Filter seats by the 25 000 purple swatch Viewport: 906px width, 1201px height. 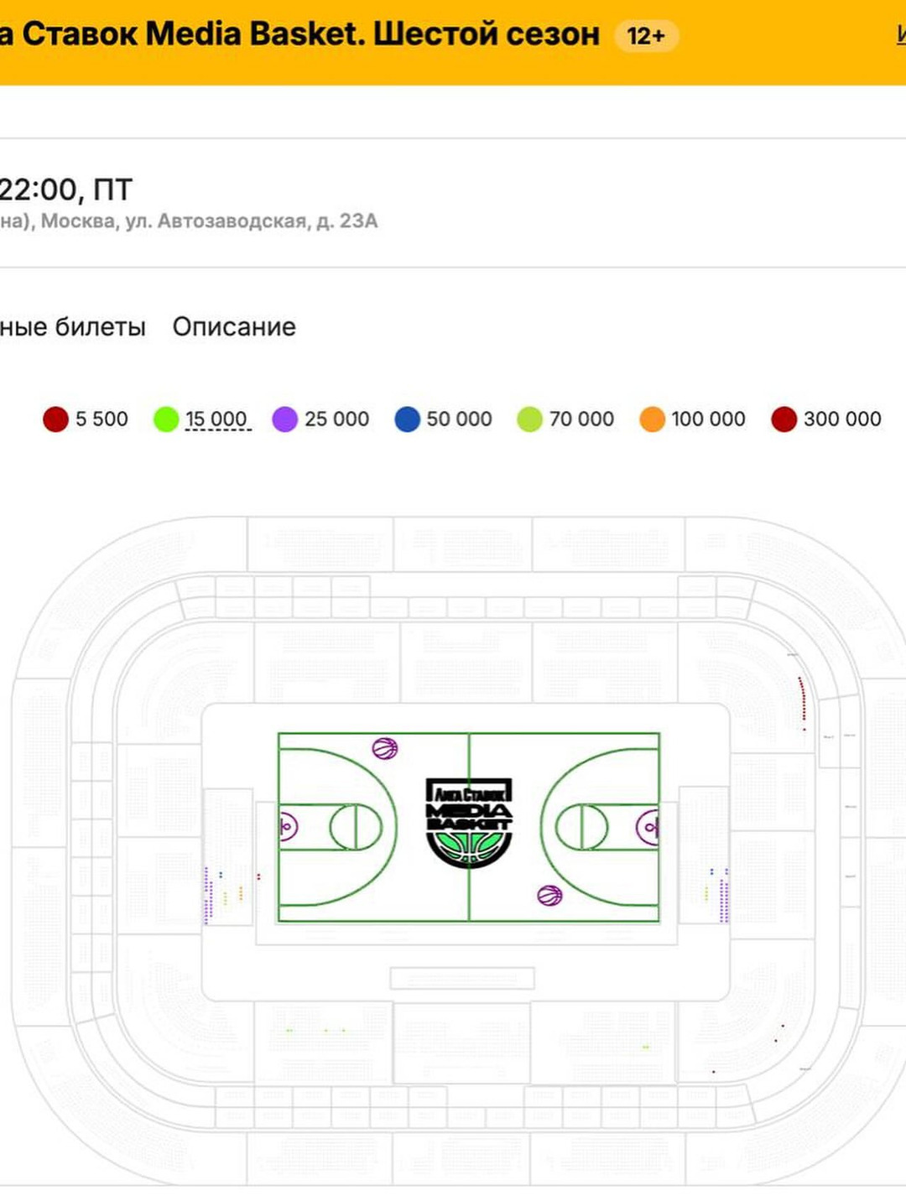[285, 419]
